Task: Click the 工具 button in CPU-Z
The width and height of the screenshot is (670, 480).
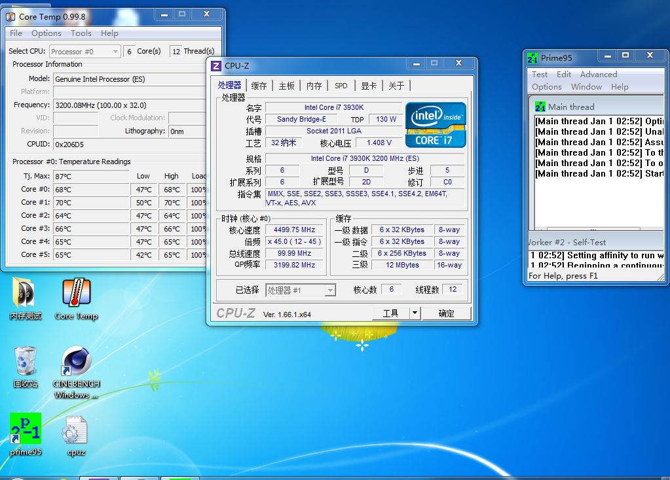Action: [x=390, y=313]
